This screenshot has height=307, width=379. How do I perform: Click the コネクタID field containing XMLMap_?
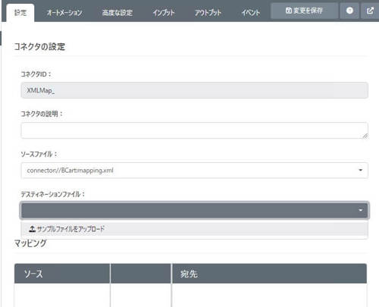point(194,90)
